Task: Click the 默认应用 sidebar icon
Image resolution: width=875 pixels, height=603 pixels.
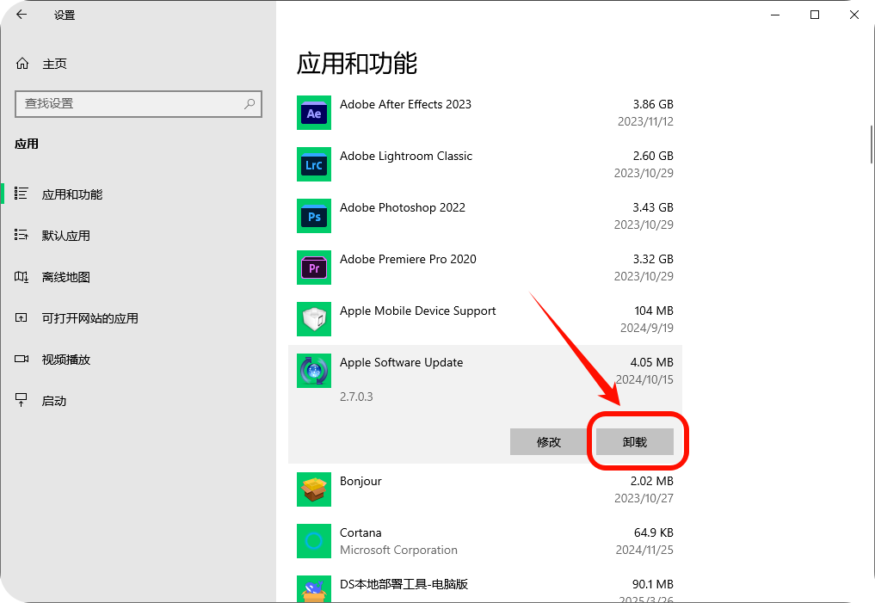Action: pyautogui.click(x=22, y=235)
